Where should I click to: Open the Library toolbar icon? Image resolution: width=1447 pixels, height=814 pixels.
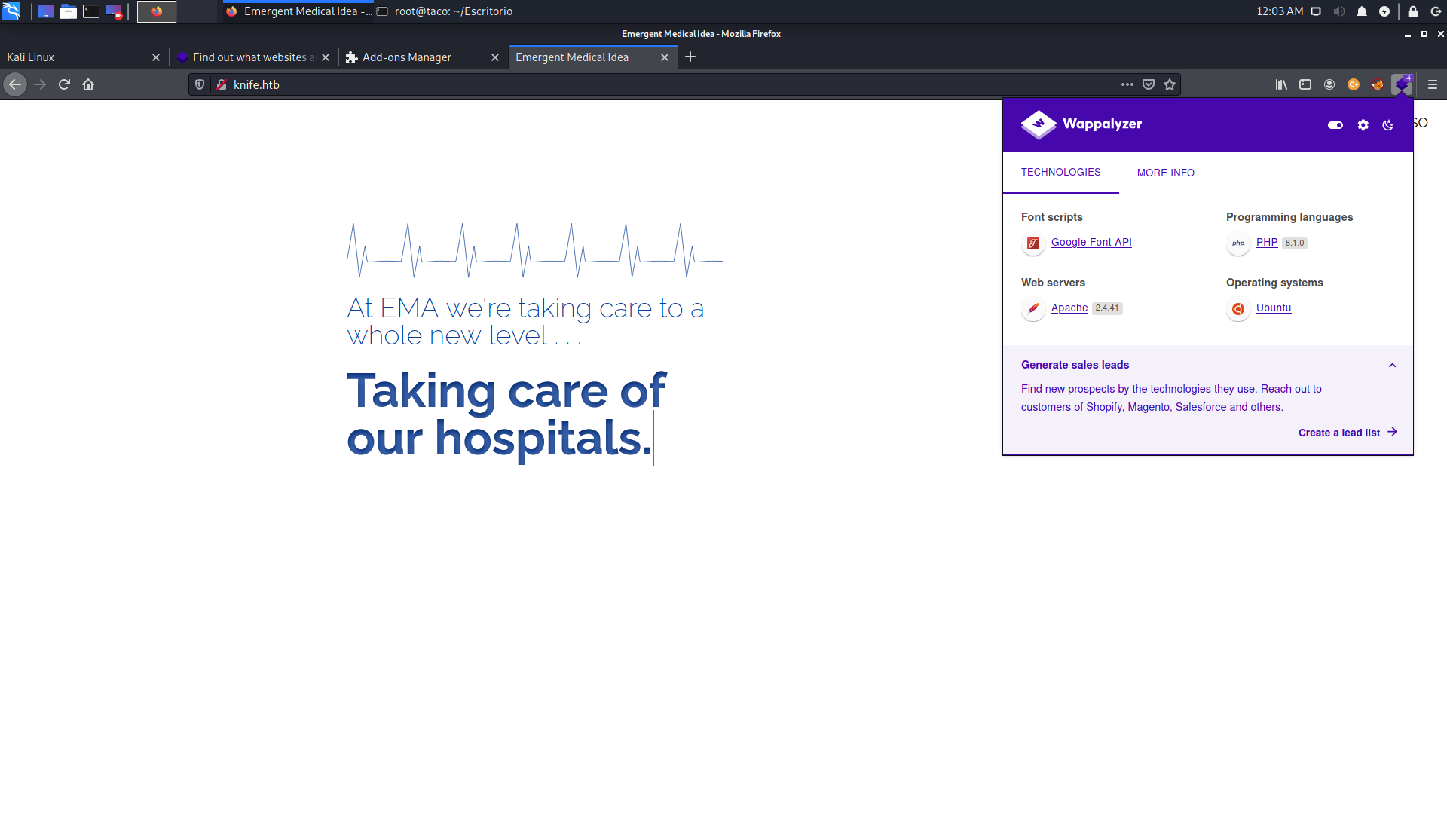click(1280, 84)
